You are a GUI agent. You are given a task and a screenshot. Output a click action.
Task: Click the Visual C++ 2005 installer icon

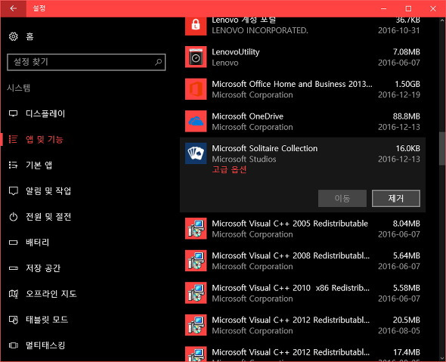click(196, 229)
